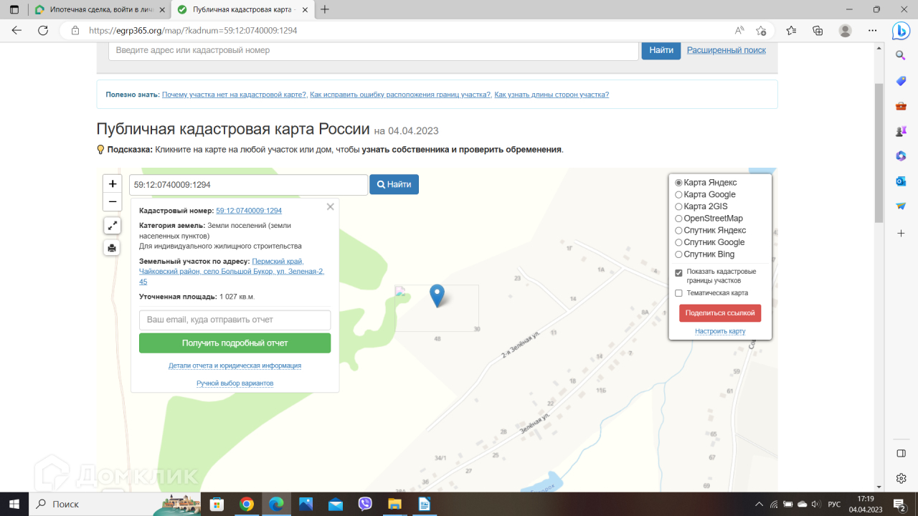
Task: Select Публичная кадастровая карта tab
Action: [243, 9]
